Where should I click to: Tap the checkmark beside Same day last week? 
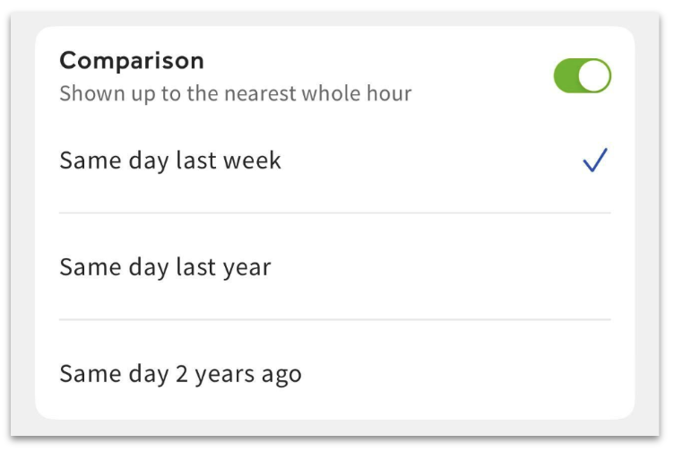[595, 161]
